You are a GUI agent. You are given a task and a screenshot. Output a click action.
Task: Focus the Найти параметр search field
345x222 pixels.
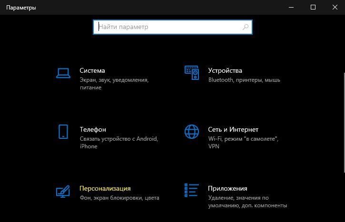click(x=173, y=27)
